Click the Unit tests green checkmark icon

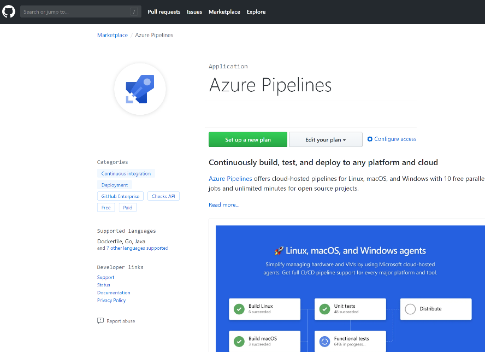pyautogui.click(x=324, y=309)
